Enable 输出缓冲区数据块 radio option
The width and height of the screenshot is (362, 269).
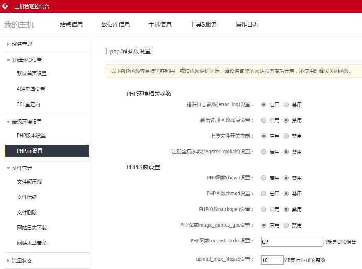tap(264, 120)
